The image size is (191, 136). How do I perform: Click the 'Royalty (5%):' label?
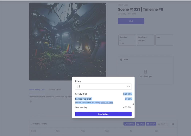click(x=81, y=94)
